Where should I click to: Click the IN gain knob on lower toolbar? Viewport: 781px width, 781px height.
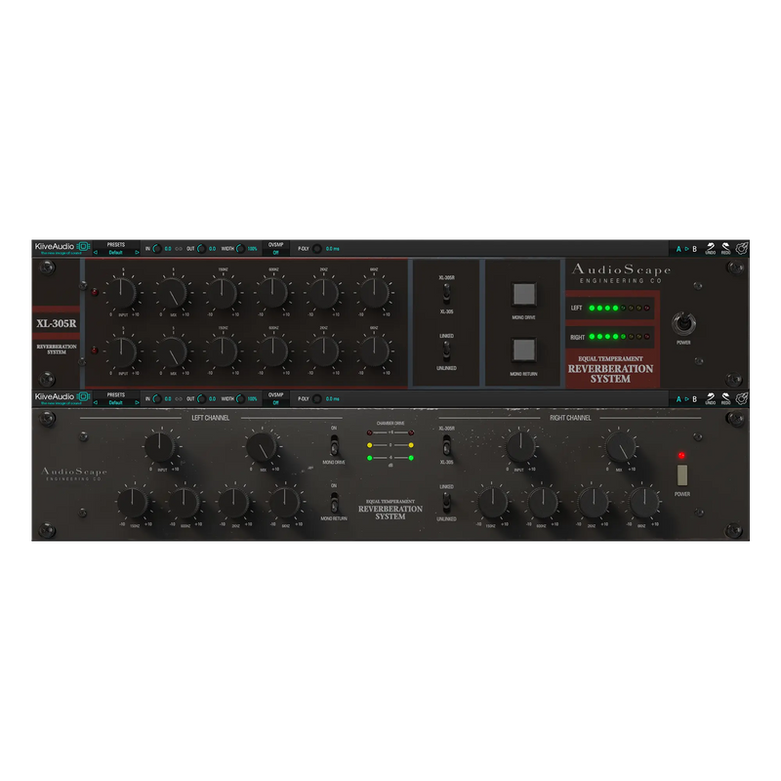coord(157,399)
